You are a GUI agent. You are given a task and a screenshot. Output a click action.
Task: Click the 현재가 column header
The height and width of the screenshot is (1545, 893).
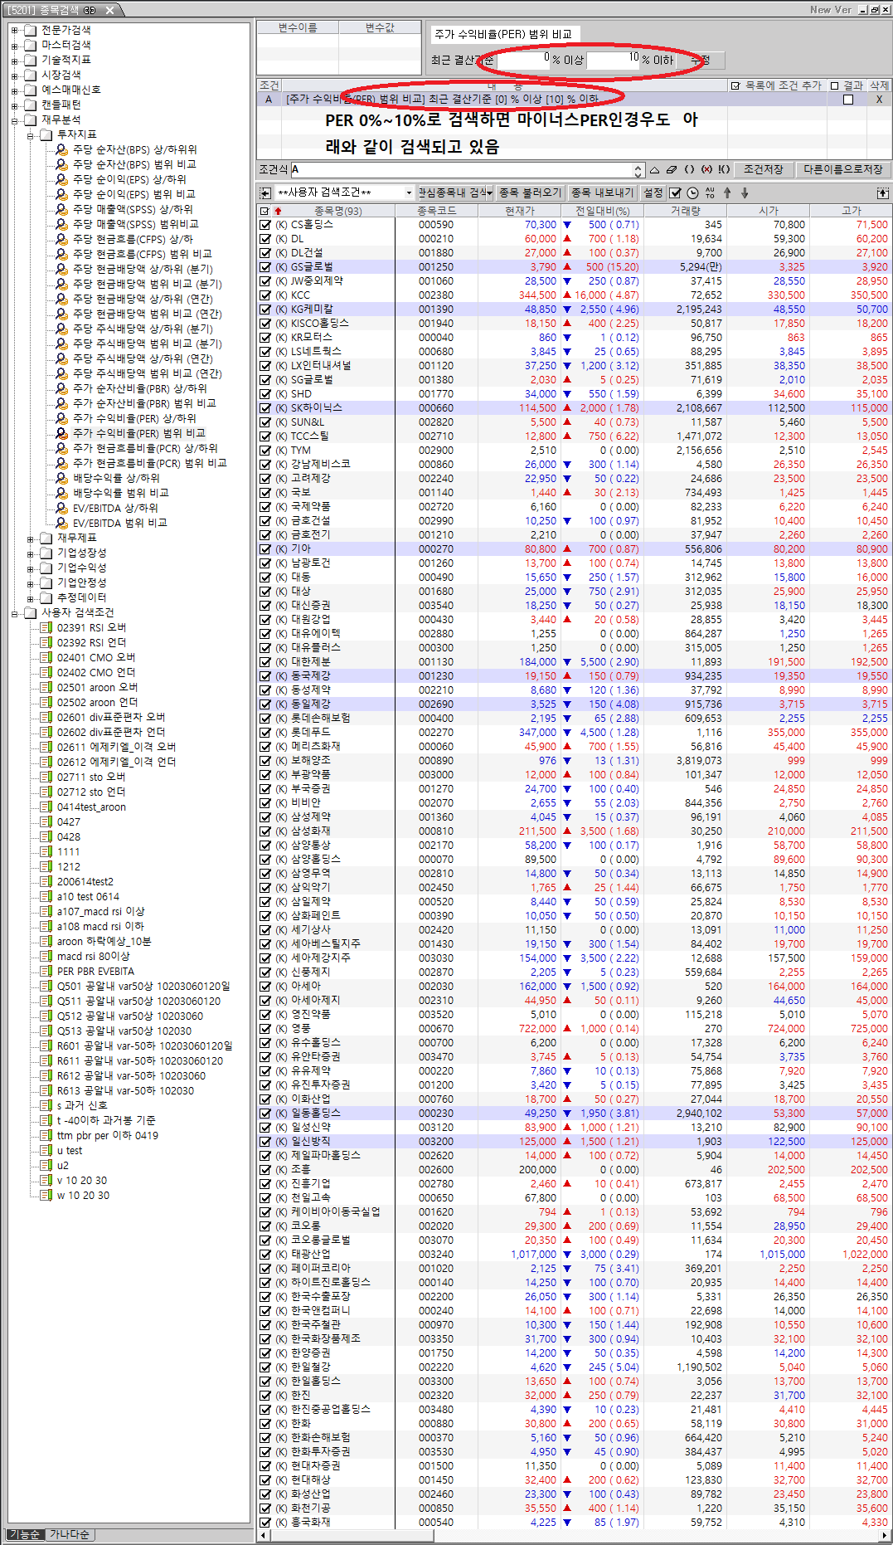(x=520, y=211)
